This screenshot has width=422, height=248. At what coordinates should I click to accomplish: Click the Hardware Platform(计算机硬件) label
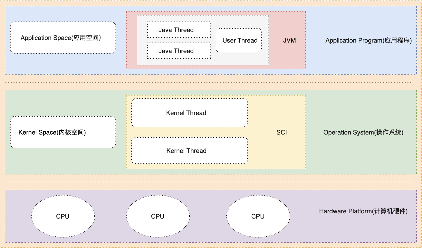click(363, 211)
